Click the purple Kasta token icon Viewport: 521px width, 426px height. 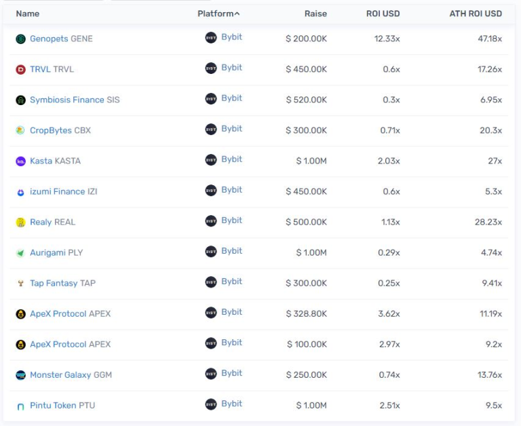pos(20,161)
